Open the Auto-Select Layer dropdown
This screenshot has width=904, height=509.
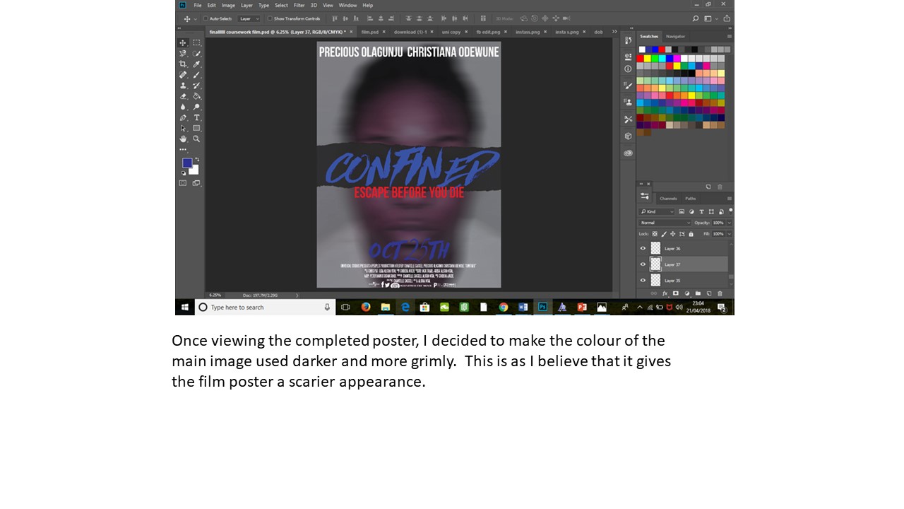[x=249, y=18]
